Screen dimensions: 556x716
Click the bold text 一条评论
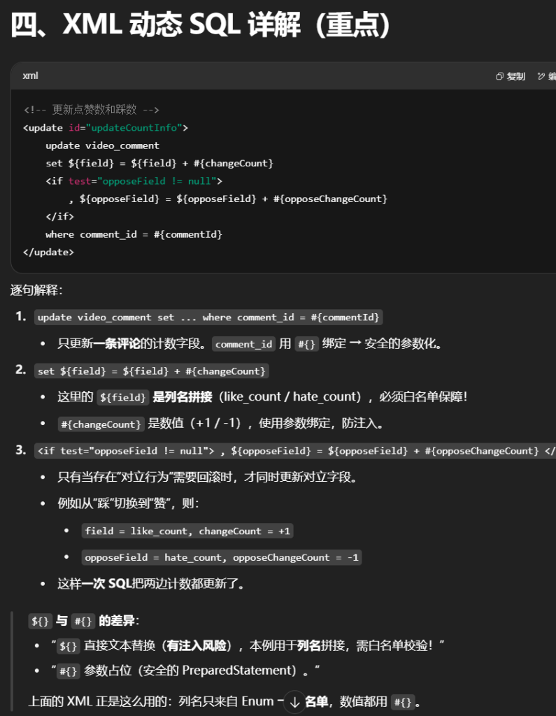pos(116,344)
